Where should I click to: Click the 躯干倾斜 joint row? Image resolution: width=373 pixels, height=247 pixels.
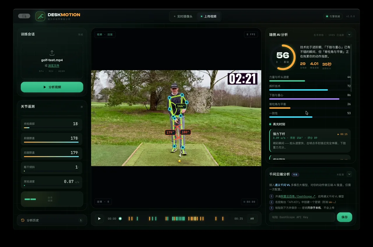coord(52,168)
